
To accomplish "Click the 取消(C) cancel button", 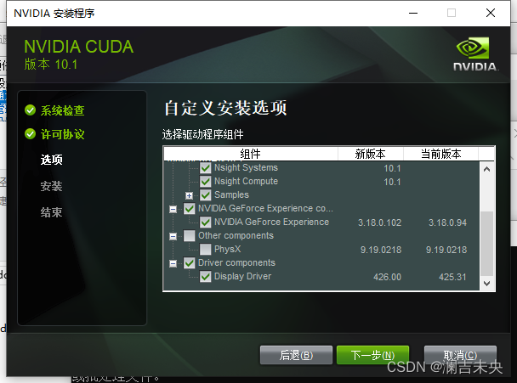I will coord(460,355).
